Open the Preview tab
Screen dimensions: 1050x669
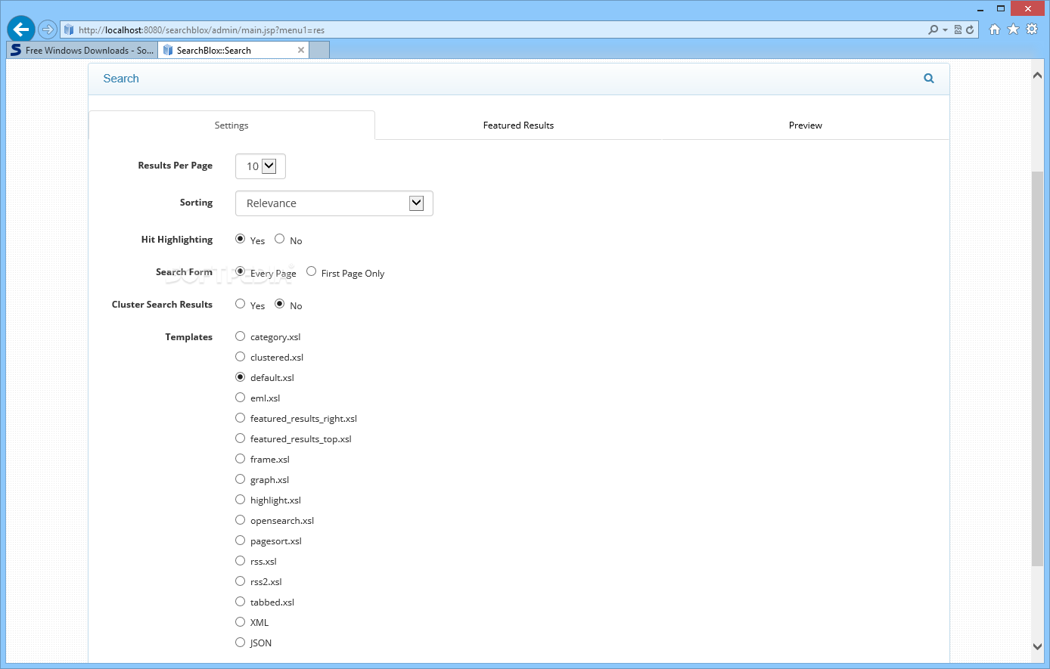805,125
